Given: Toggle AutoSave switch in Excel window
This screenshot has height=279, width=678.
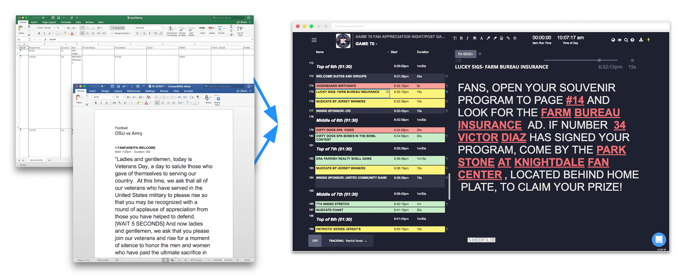Looking at the screenshot, I should (x=45, y=18).
